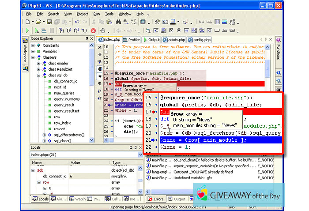Image resolution: width=309 pixels, height=211 pixels.
Task: Collapse the class sql_db node
Action: tap(38, 75)
